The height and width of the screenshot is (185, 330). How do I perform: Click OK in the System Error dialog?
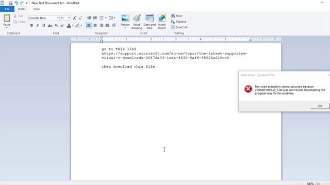320,106
